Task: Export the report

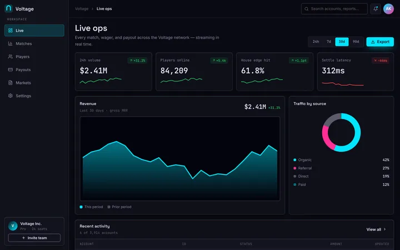Action: point(380,42)
